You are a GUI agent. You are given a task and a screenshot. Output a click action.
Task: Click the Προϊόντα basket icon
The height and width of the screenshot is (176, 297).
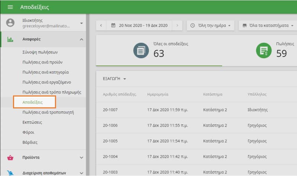click(10, 157)
